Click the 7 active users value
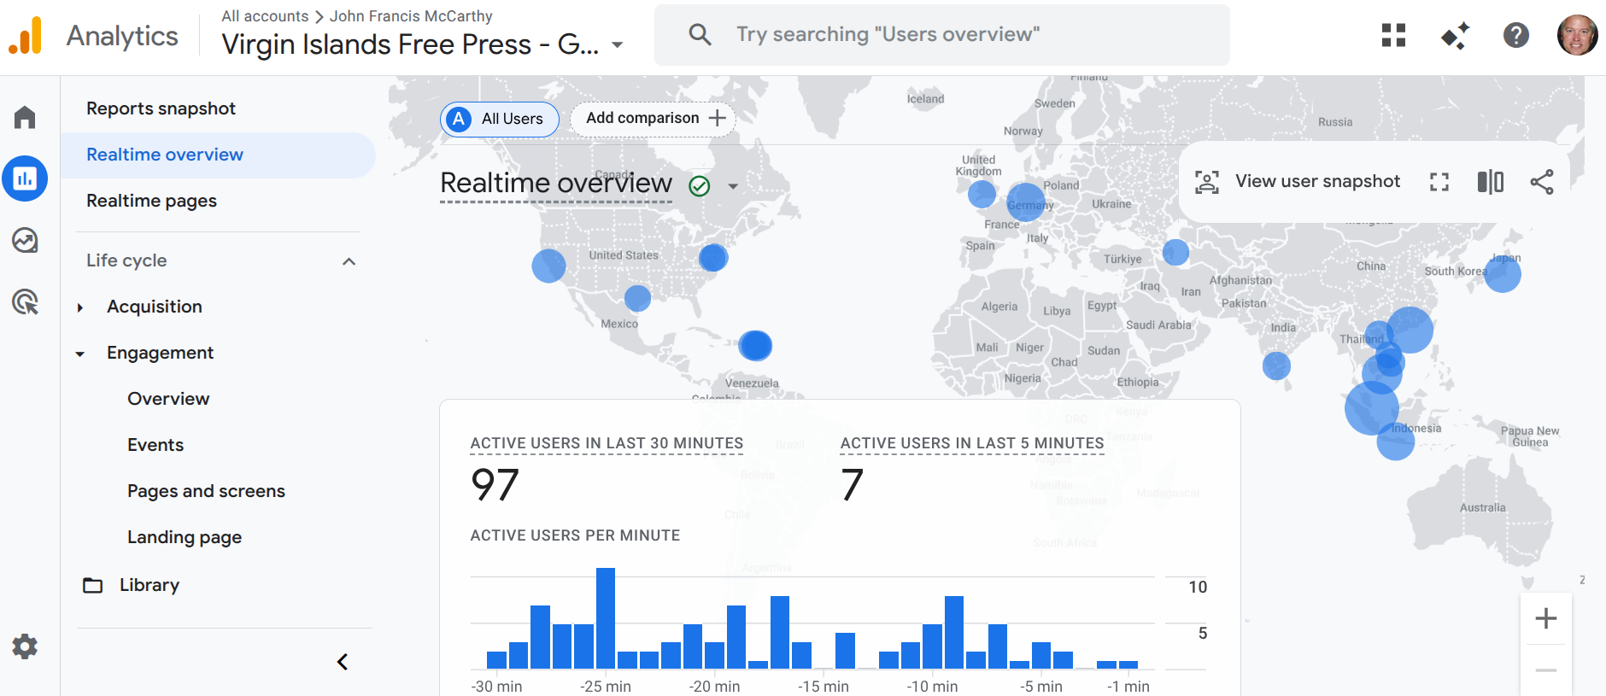 tap(853, 485)
